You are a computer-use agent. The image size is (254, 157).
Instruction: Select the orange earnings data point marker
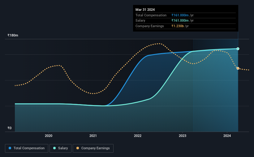[238, 68]
